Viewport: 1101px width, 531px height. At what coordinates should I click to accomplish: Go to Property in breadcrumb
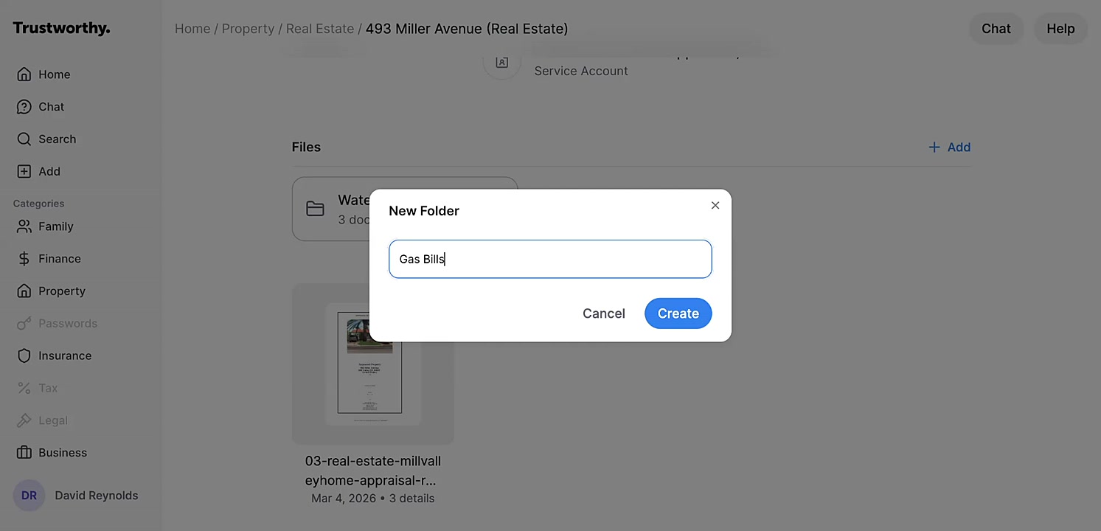click(248, 29)
